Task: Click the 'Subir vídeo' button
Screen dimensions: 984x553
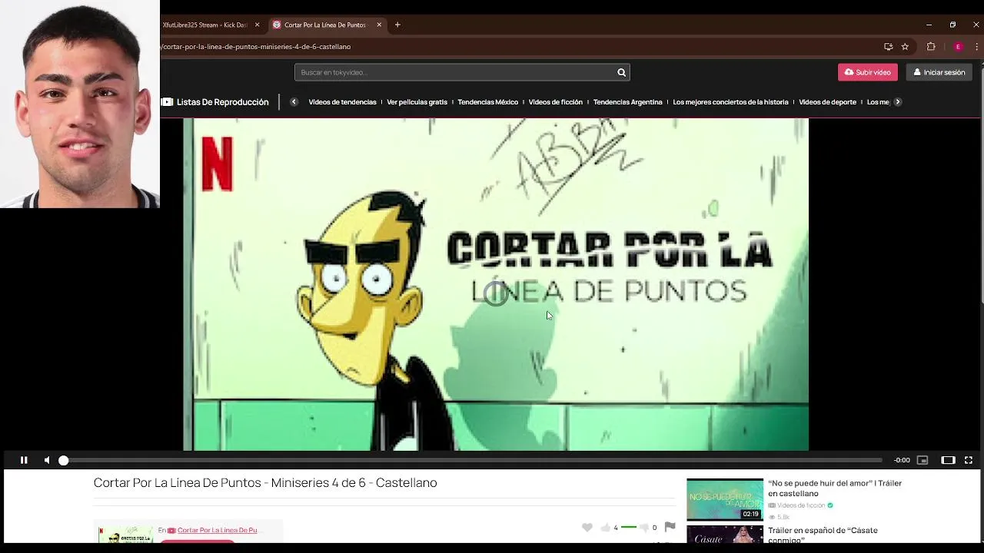Action: click(x=868, y=72)
